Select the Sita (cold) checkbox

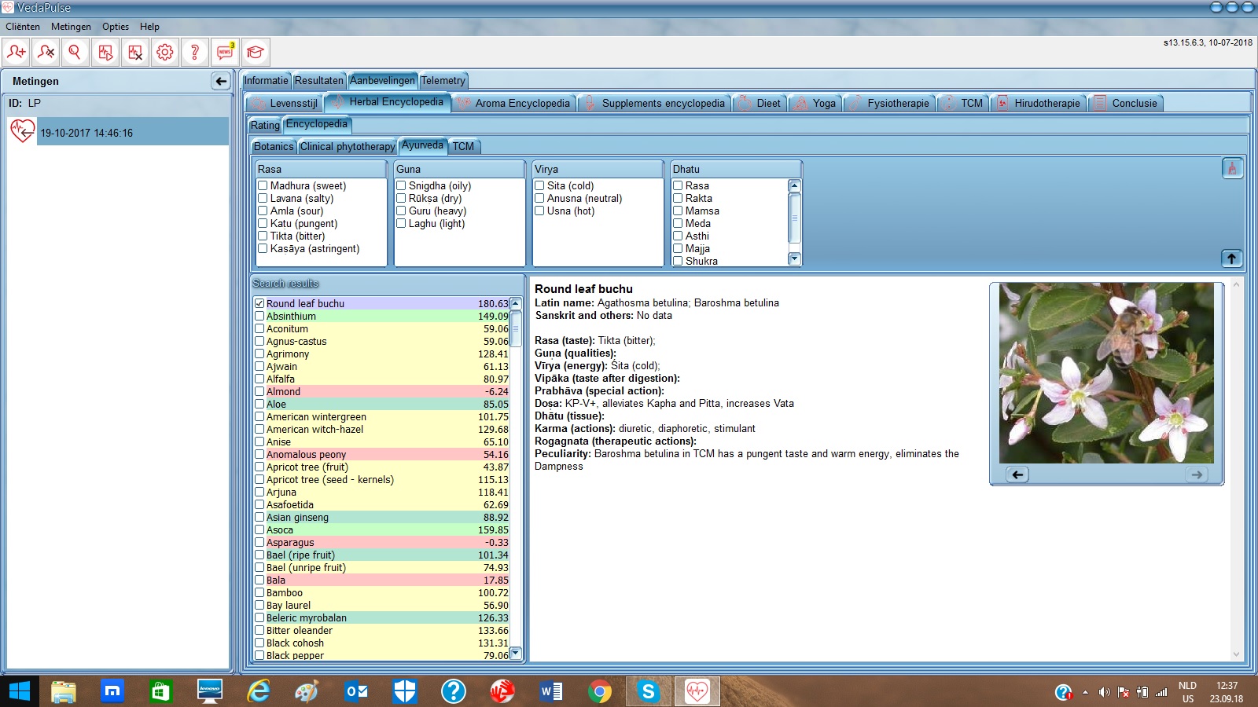tap(539, 186)
